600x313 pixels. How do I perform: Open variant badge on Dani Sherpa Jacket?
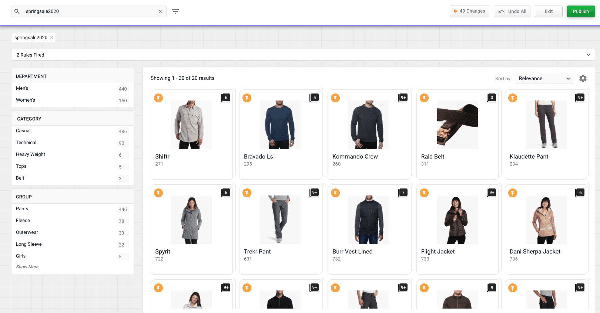(580, 193)
